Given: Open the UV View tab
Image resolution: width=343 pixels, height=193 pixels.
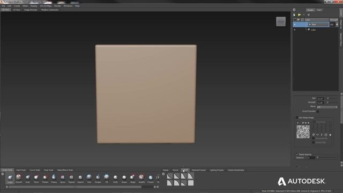Looking at the screenshot, I should pos(17,10).
